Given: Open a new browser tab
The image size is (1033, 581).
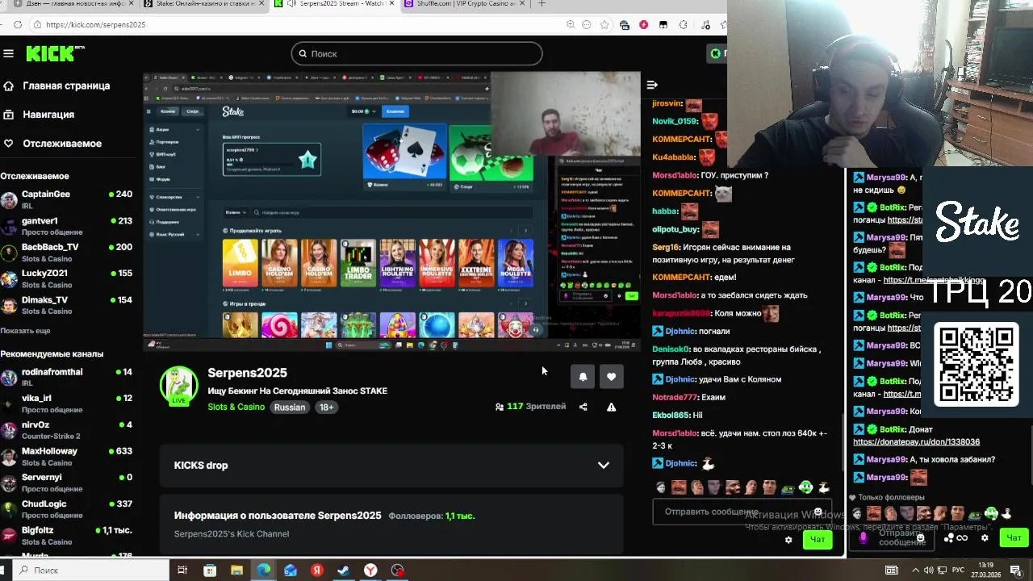Looking at the screenshot, I should click(542, 4).
